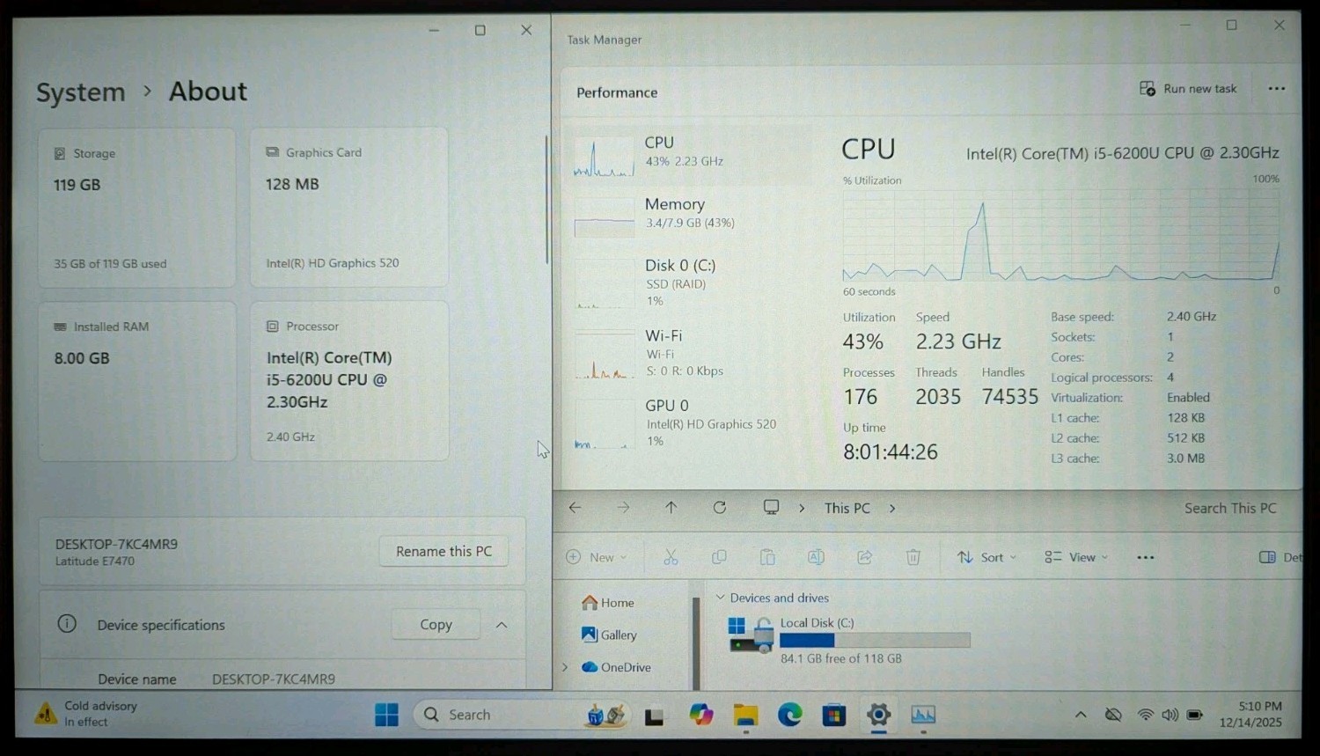Viewport: 1320px width, 756px height.
Task: Open the Sort dropdown
Action: click(x=986, y=557)
